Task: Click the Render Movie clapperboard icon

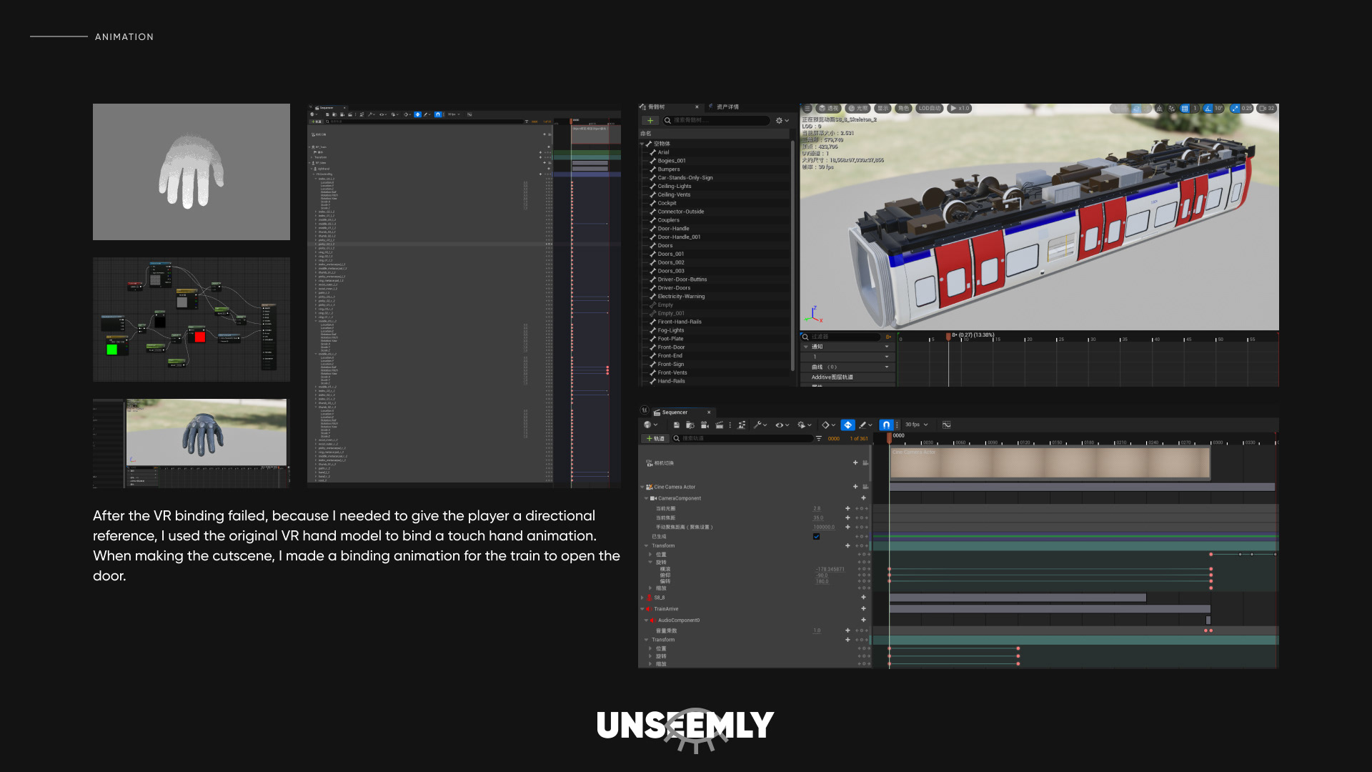Action: tap(720, 425)
